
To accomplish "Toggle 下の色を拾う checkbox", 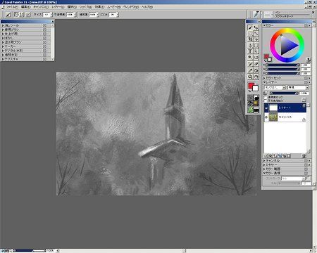I will click(266, 100).
